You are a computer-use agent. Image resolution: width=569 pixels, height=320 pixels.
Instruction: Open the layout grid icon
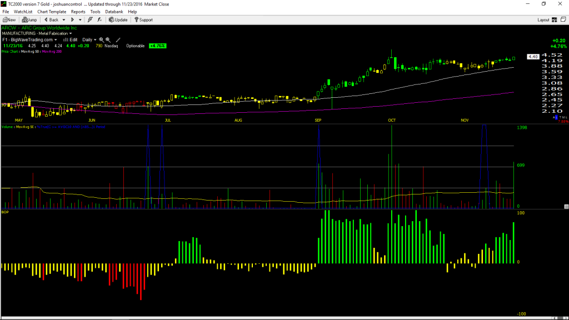(x=555, y=20)
